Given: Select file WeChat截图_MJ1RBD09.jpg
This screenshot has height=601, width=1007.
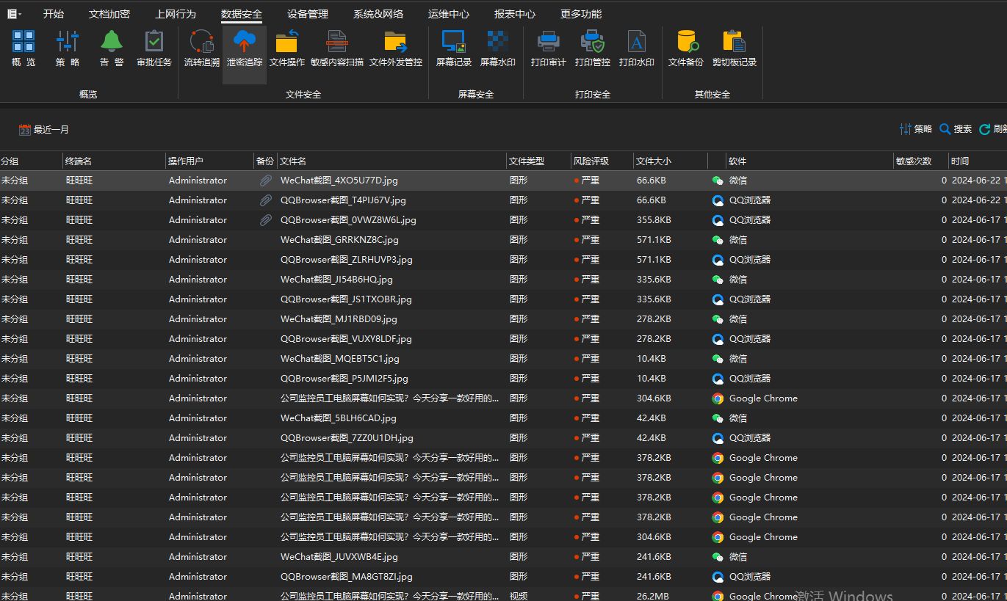Looking at the screenshot, I should 339,319.
